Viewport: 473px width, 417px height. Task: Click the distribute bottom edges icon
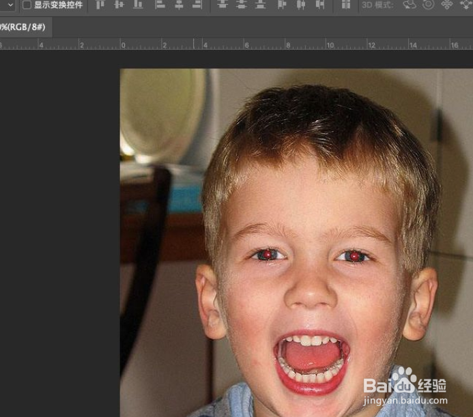(x=260, y=4)
